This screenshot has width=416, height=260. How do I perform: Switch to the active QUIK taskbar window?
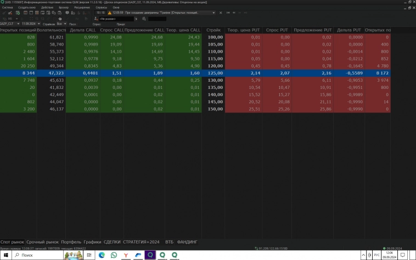(x=150, y=255)
